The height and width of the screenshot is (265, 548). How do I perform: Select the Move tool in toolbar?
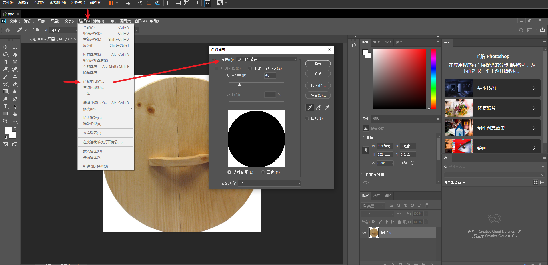coord(5,47)
